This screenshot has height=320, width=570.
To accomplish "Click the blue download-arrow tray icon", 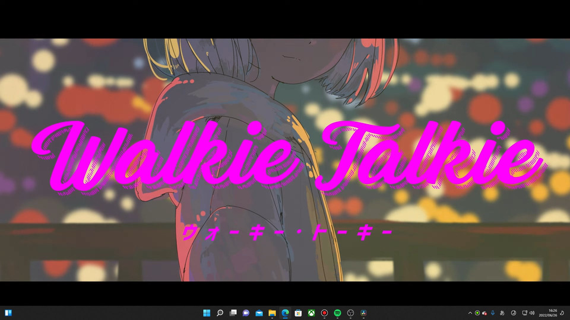I will pyautogui.click(x=493, y=313).
